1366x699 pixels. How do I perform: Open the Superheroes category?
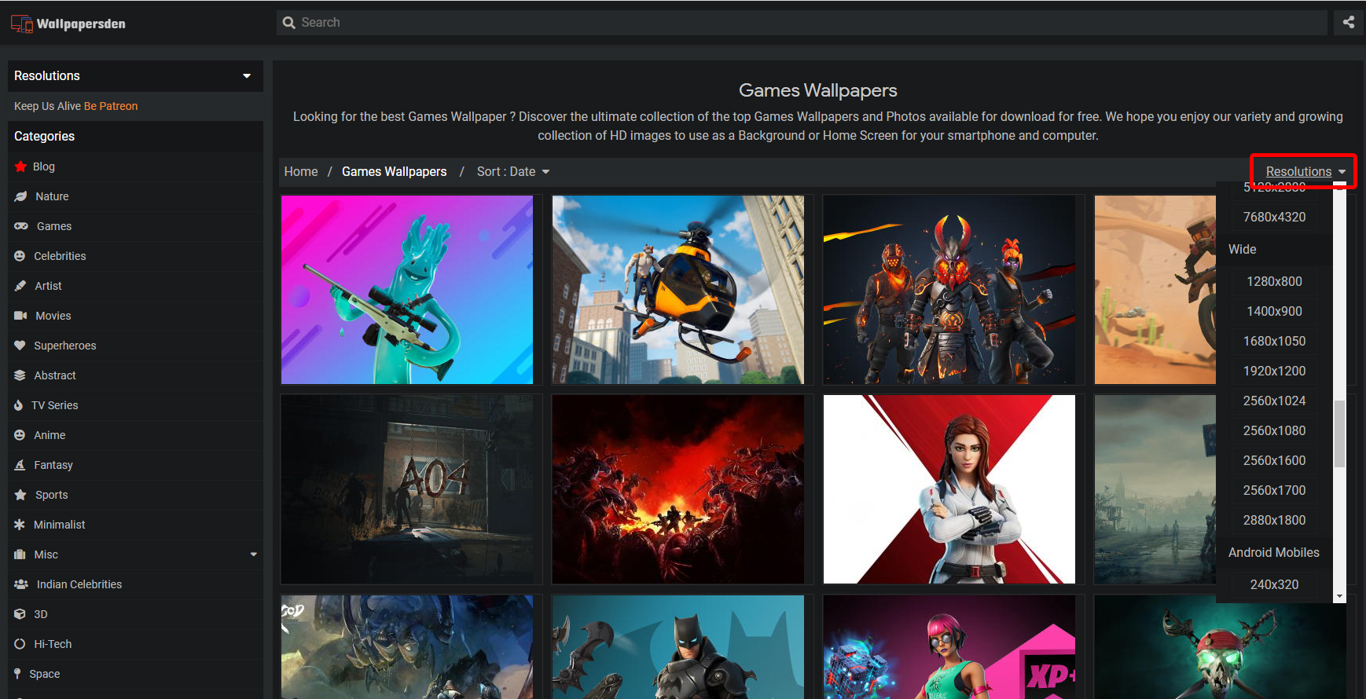[x=64, y=346]
